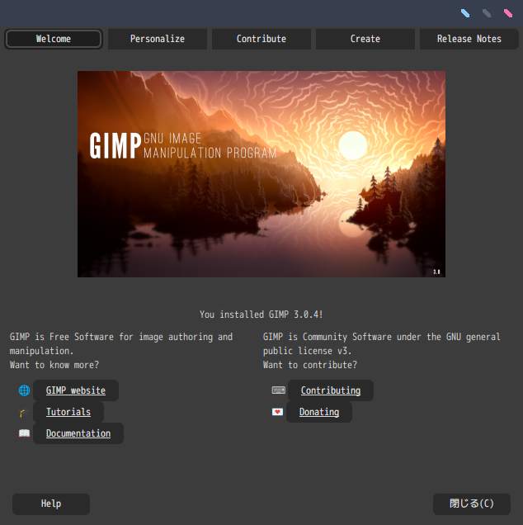Click the Help button
523x525 pixels.
(51, 504)
